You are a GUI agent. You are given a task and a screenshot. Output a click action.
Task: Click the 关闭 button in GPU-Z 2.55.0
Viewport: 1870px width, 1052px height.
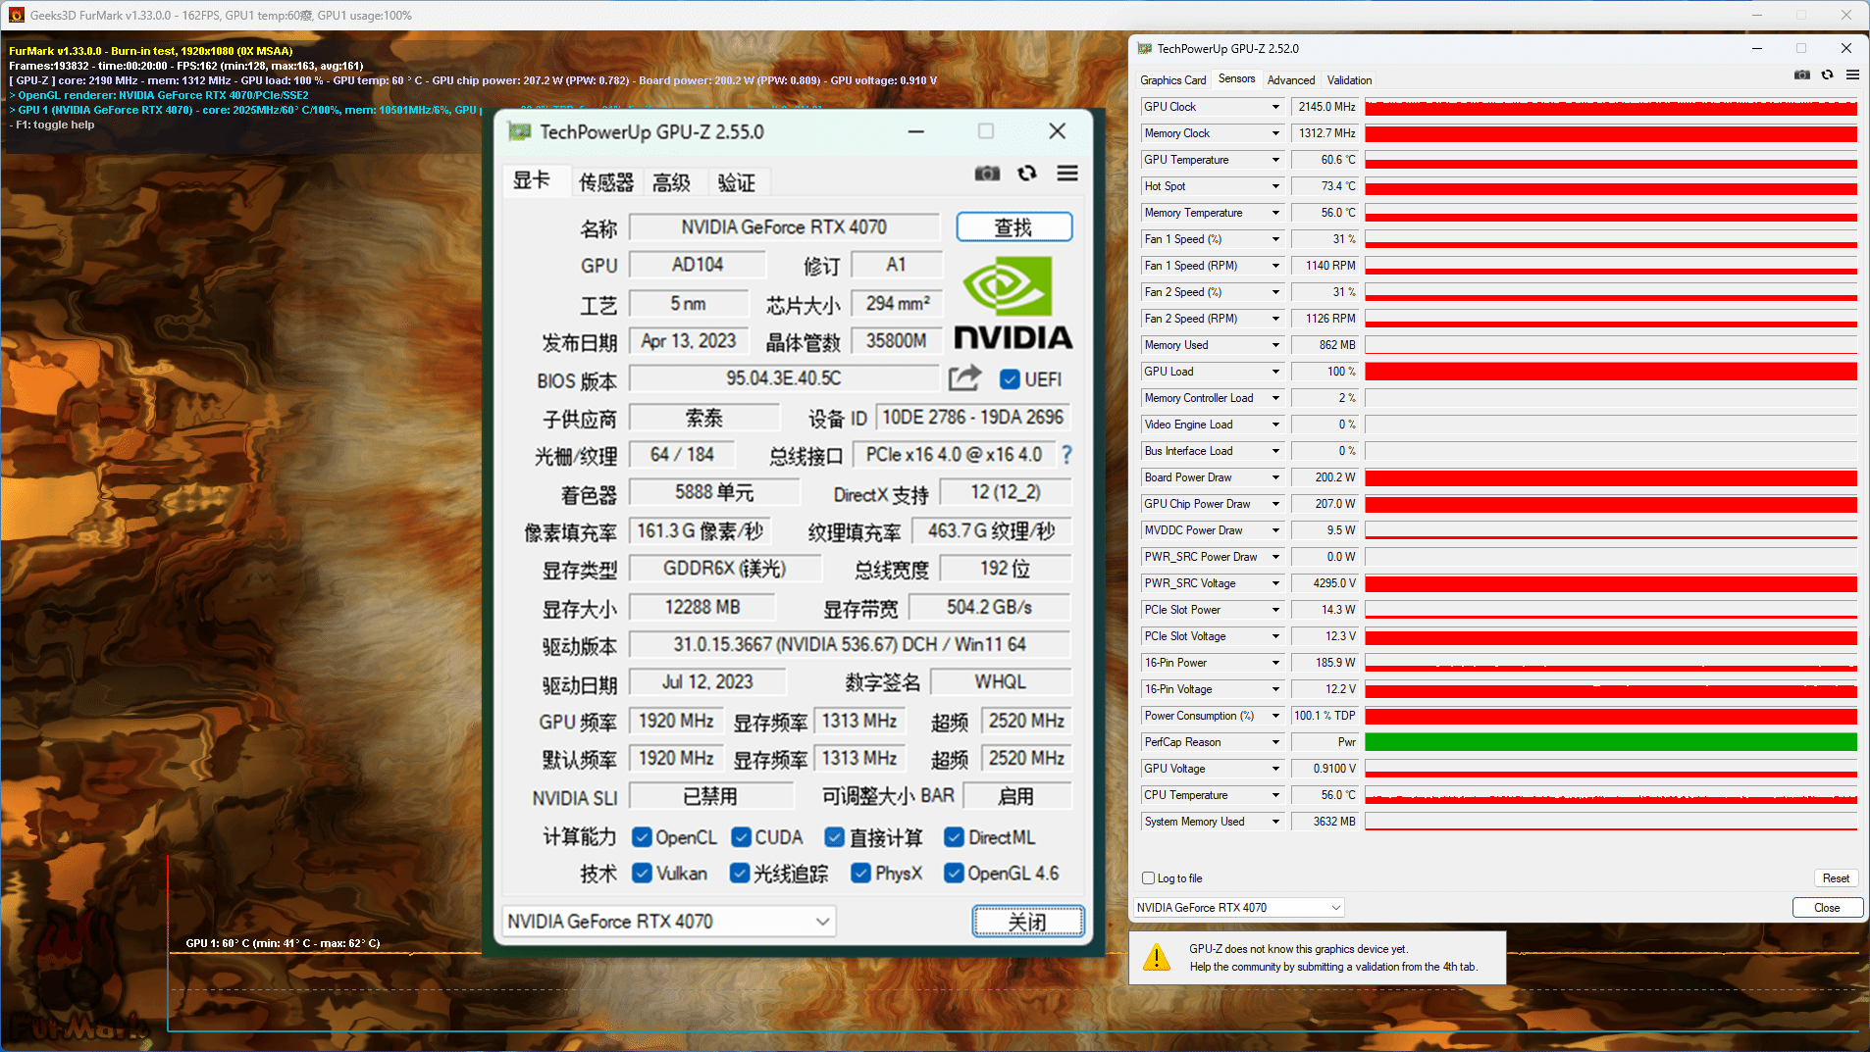(x=1028, y=922)
